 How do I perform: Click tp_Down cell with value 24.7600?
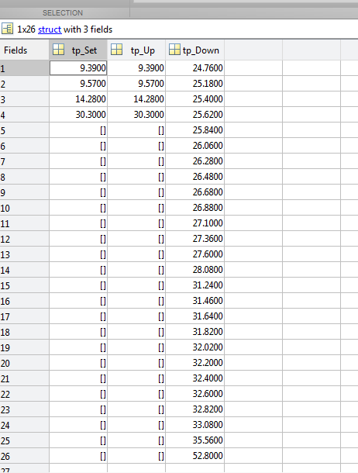tap(195, 68)
